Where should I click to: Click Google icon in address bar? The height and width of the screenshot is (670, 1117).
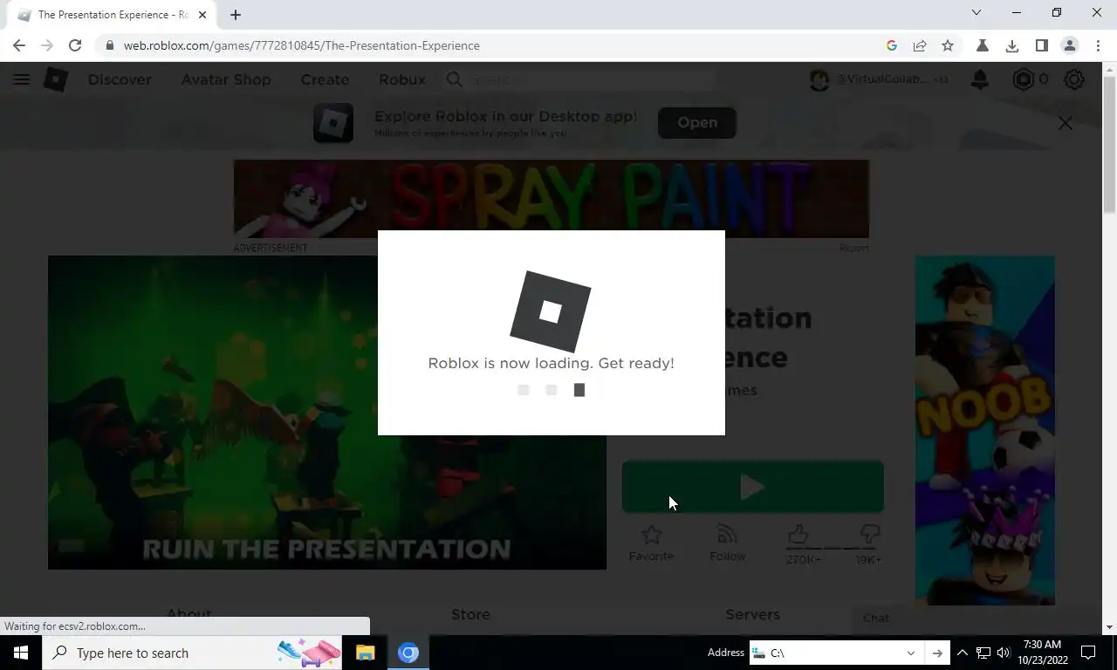pos(891,45)
